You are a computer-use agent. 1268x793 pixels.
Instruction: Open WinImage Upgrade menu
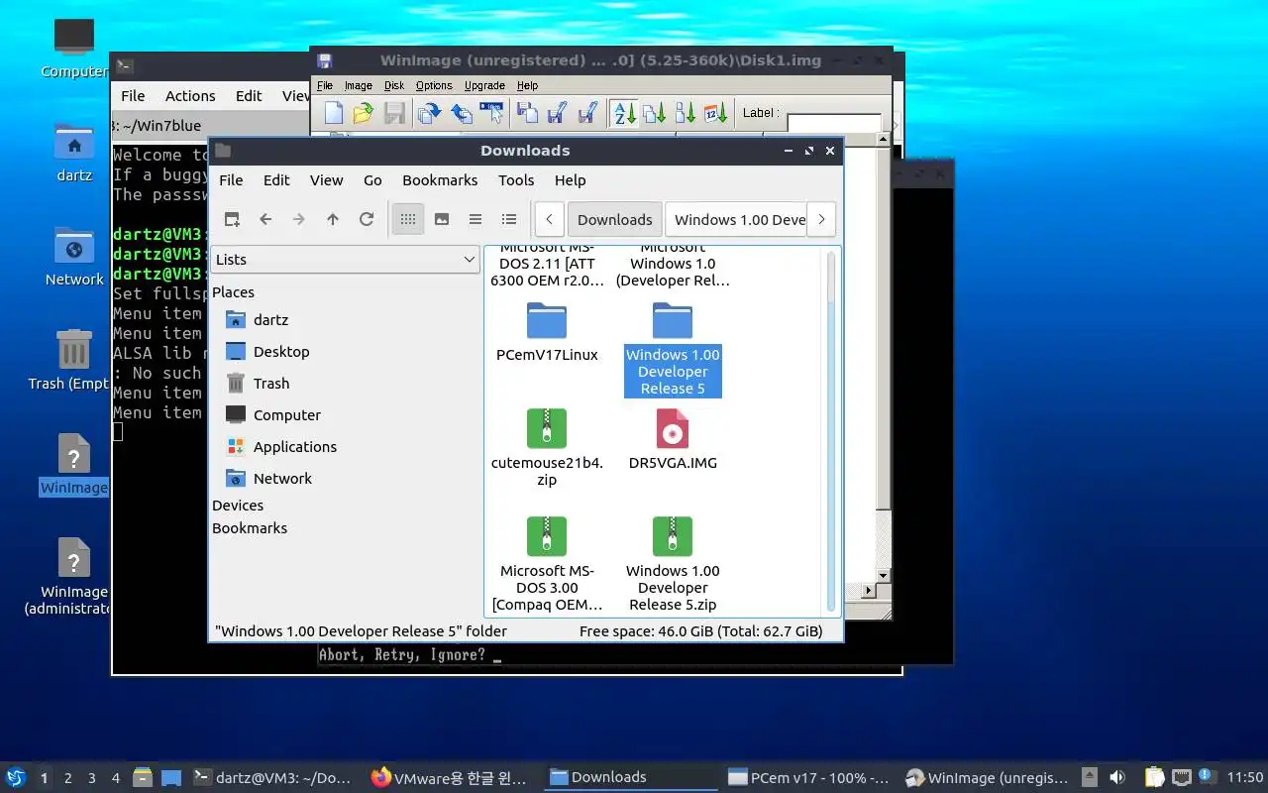484,85
